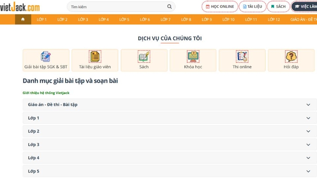The image size is (317, 178).
Task: Follow the Giới thiệu hệ thống VietJack link
Action: [x=46, y=93]
